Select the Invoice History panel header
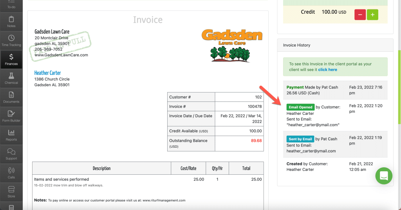401x210 pixels. coord(335,45)
